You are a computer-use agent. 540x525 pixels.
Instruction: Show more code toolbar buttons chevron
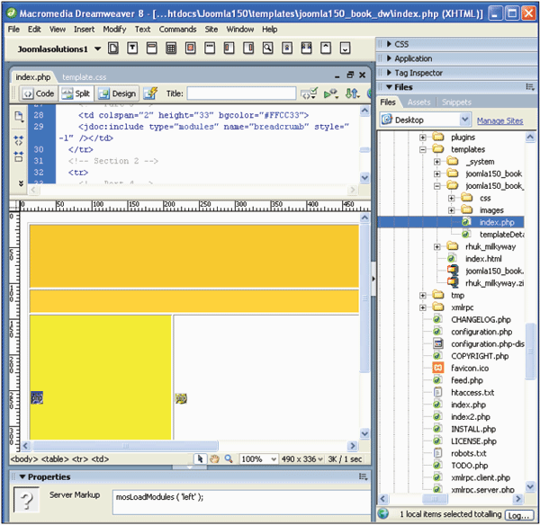[x=21, y=183]
